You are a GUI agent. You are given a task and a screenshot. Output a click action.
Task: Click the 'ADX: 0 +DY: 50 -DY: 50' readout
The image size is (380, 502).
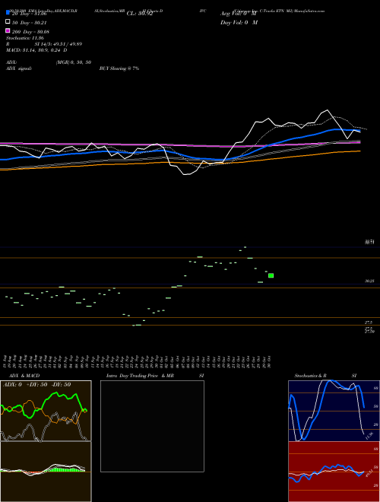(36, 385)
